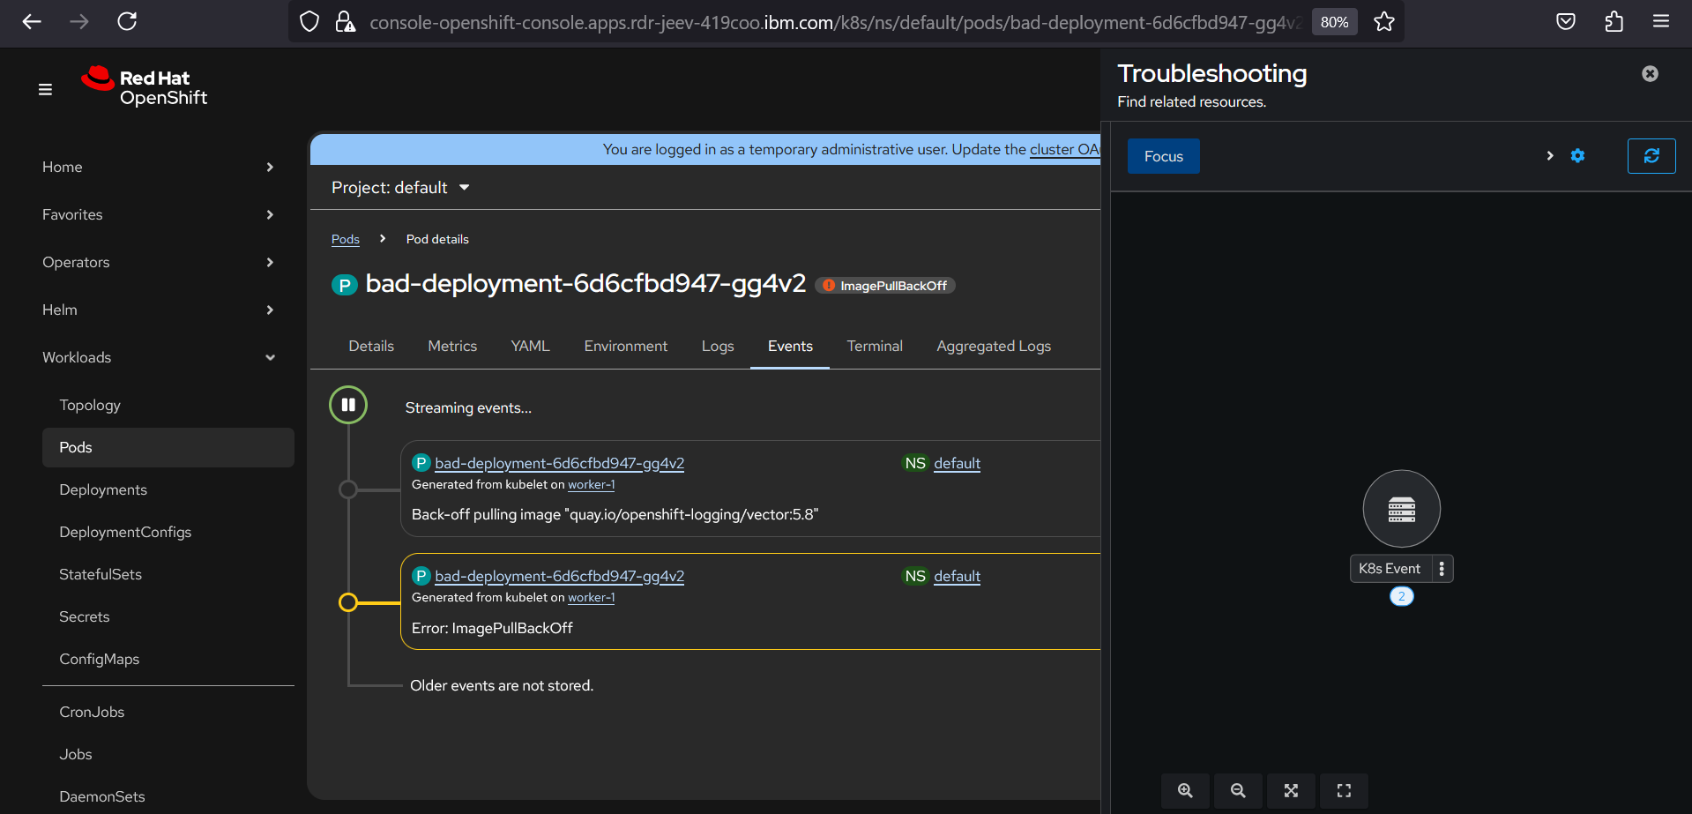Bookmark this page with the star icon
The height and width of the screenshot is (814, 1692).
click(1383, 22)
